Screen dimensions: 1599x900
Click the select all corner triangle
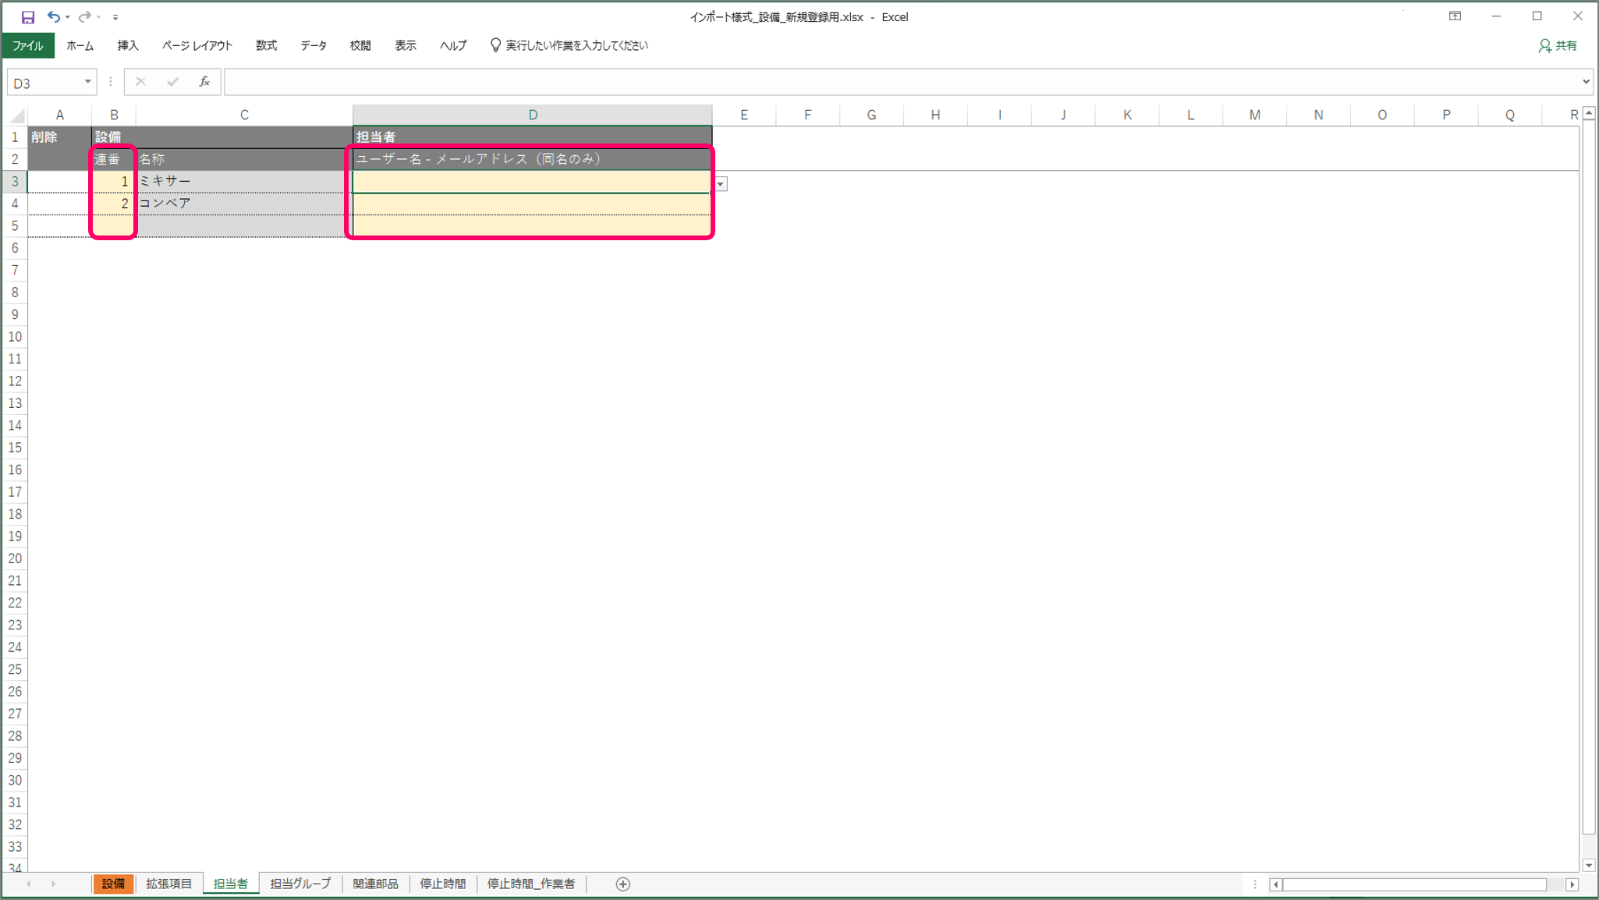coord(16,115)
